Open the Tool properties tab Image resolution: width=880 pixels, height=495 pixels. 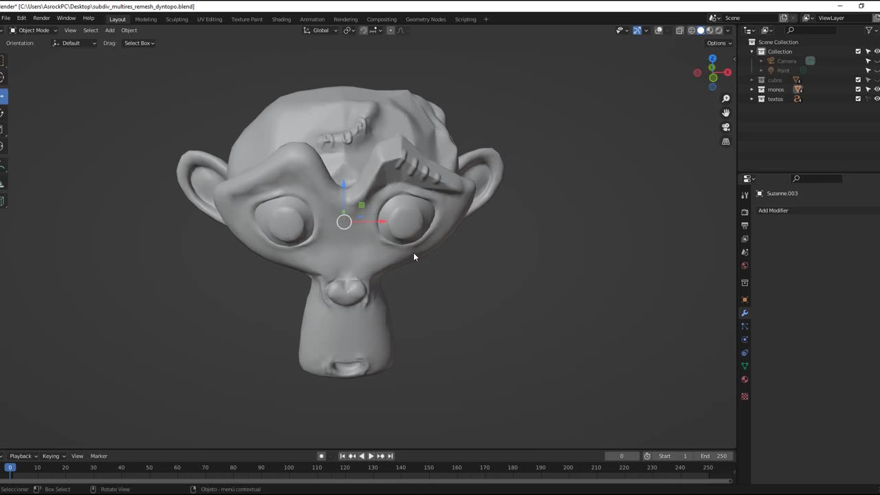[745, 195]
